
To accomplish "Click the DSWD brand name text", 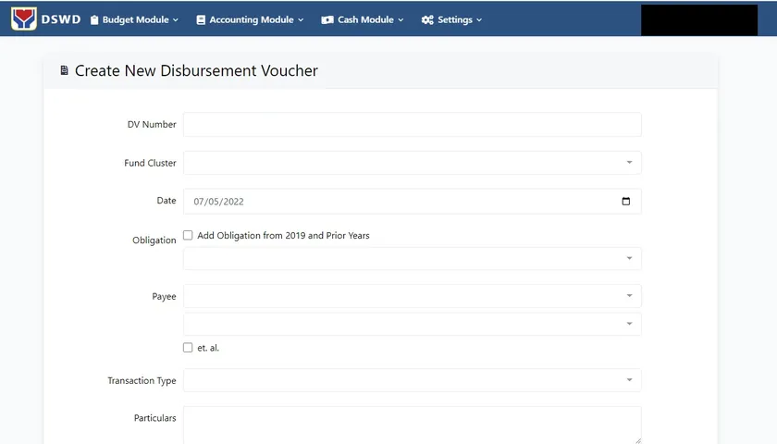I will coord(61,19).
